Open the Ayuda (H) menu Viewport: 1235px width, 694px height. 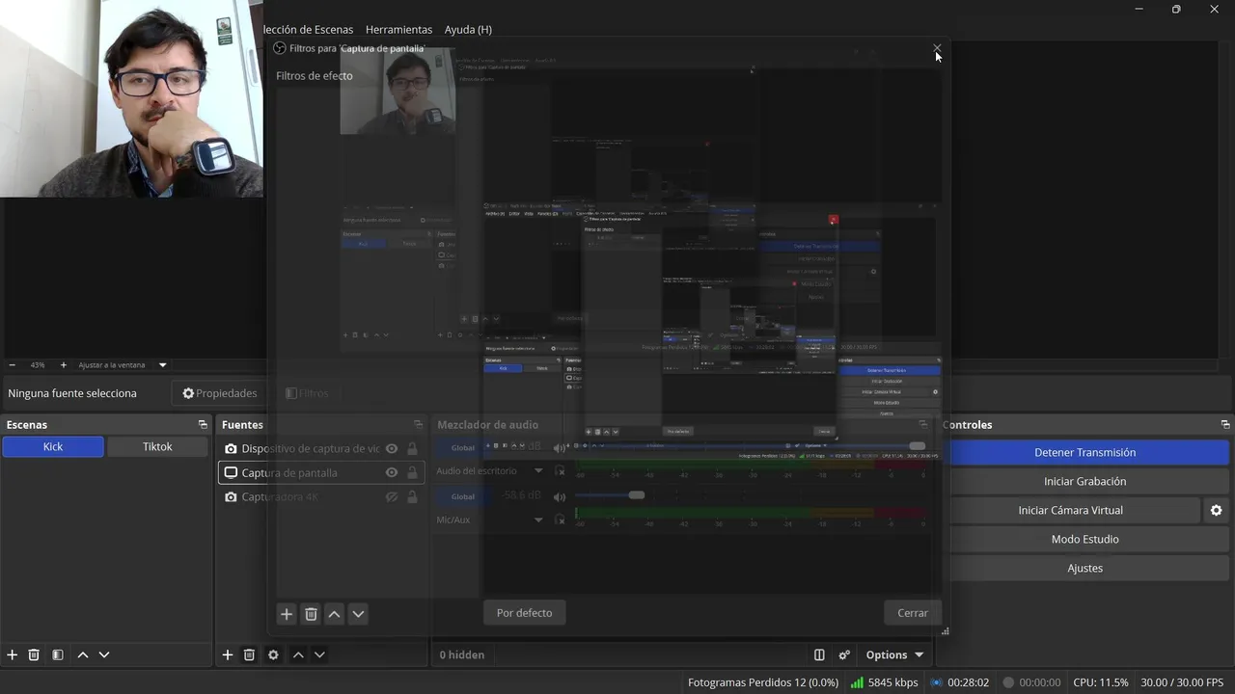tap(468, 29)
